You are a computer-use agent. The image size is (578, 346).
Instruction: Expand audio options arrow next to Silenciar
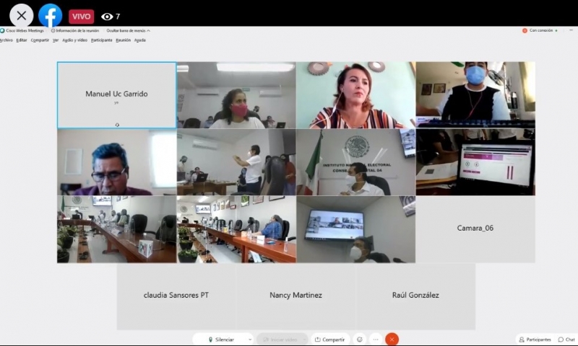click(x=249, y=339)
